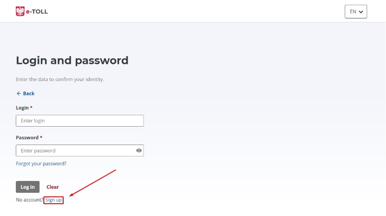386x216 pixels.
Task: Click the Login field label
Action: pos(22,108)
